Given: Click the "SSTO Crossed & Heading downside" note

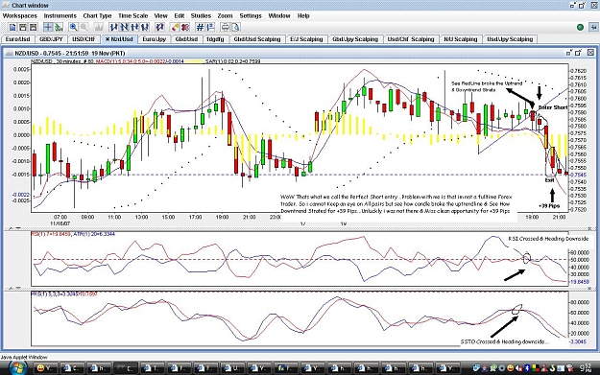Looking at the screenshot, I should 504,341.
